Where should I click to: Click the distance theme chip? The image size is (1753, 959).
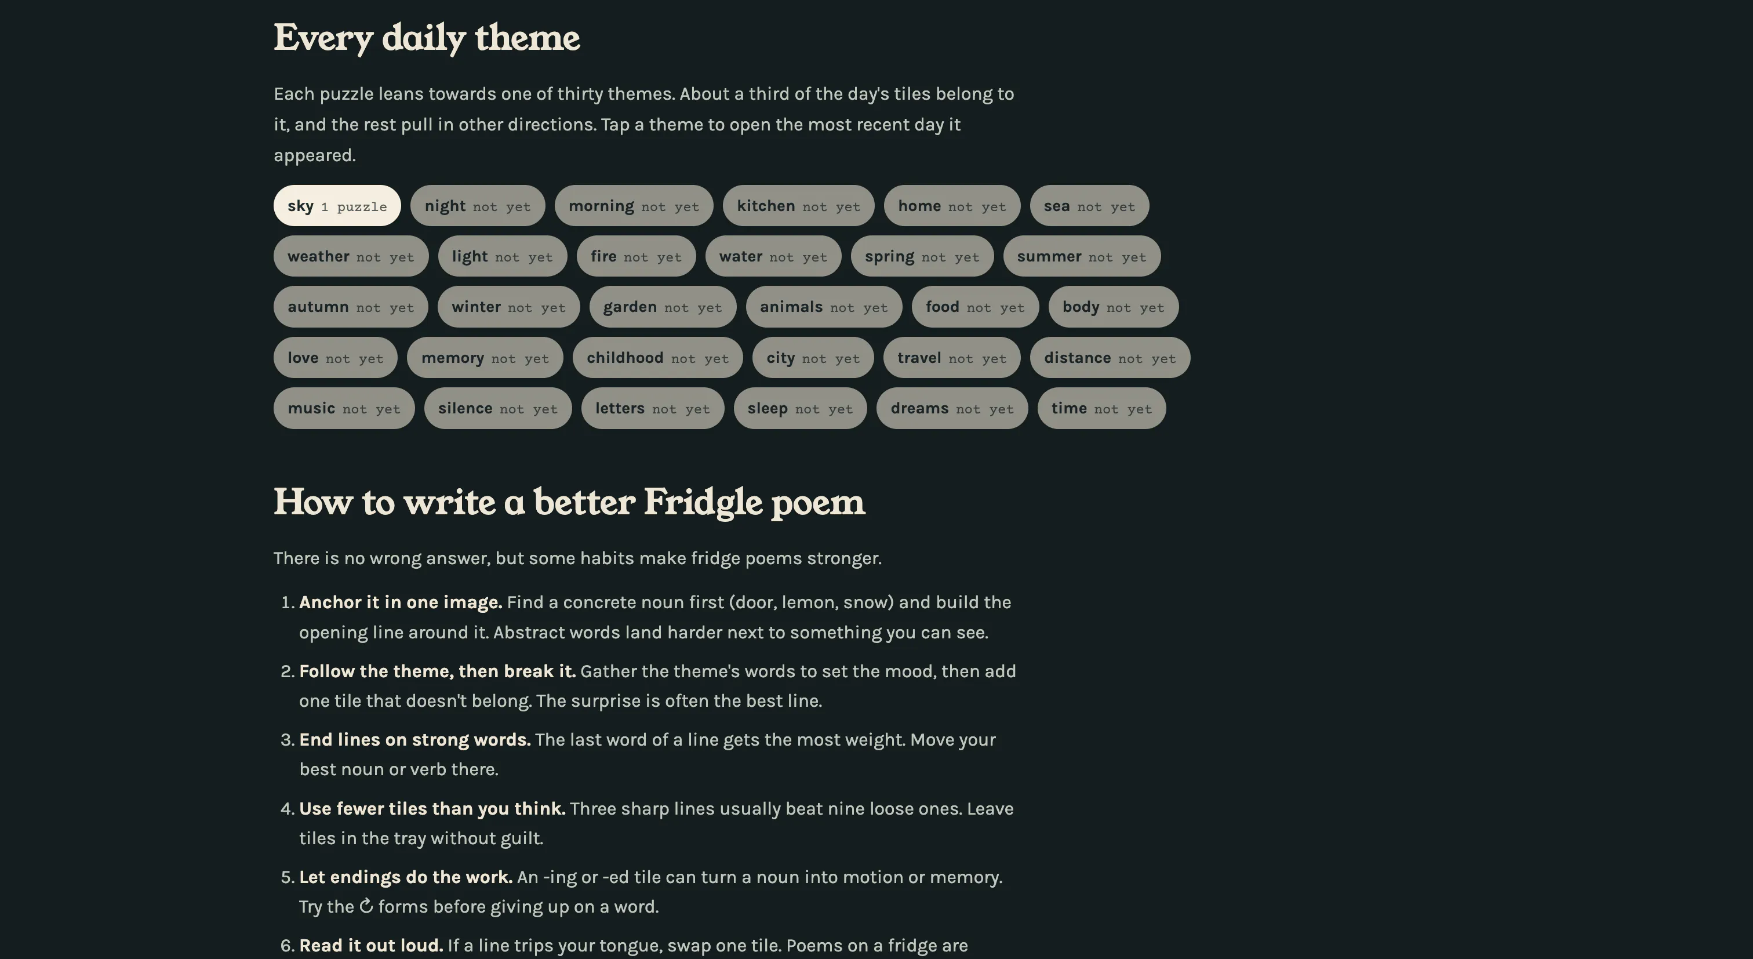pos(1110,357)
